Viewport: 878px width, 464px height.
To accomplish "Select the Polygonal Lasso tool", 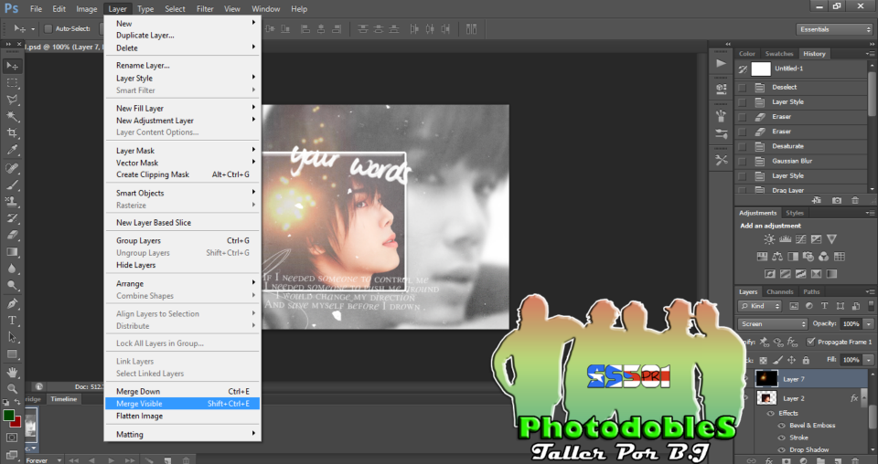I will 12,100.
